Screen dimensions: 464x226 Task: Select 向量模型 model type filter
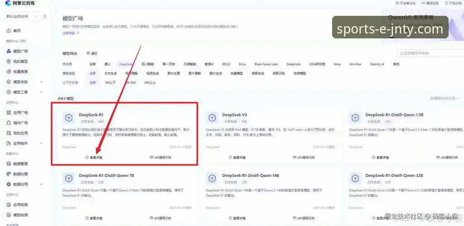pos(237,74)
